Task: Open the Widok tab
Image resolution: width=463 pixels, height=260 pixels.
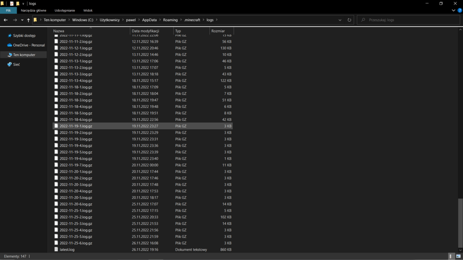Action: coord(88,10)
